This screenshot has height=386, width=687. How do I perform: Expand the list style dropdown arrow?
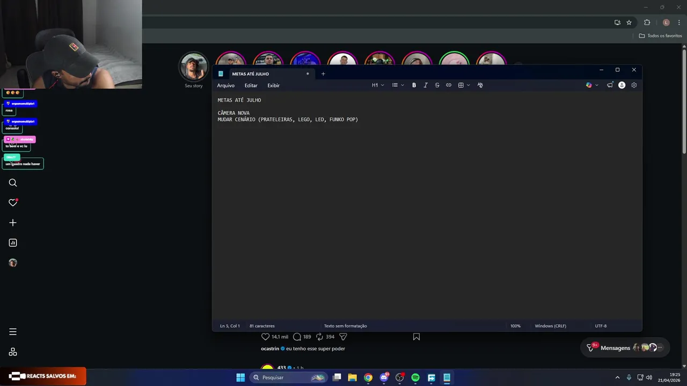(403, 85)
